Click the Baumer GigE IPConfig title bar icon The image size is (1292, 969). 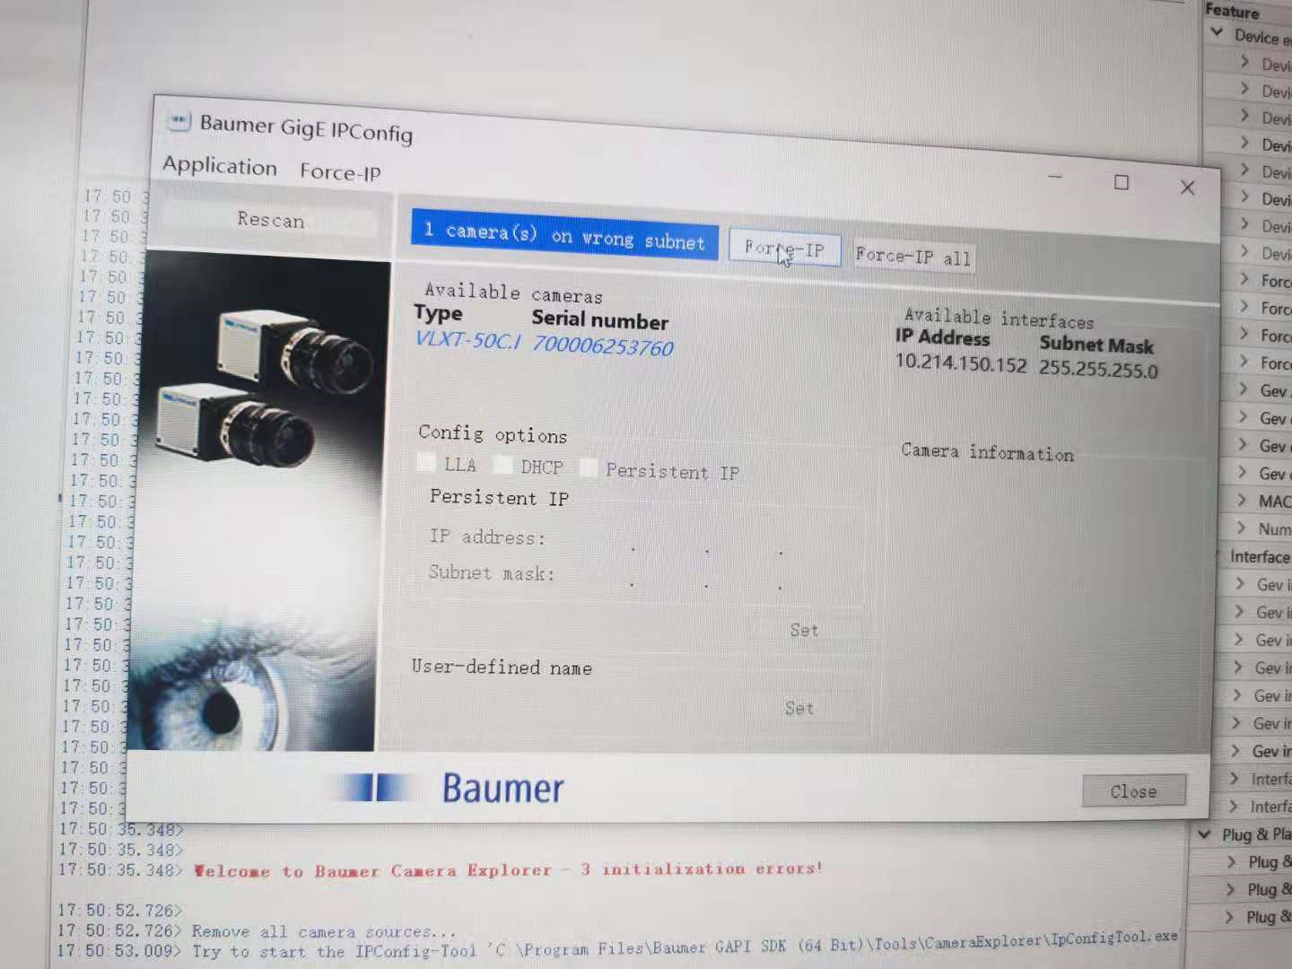pyautogui.click(x=179, y=121)
